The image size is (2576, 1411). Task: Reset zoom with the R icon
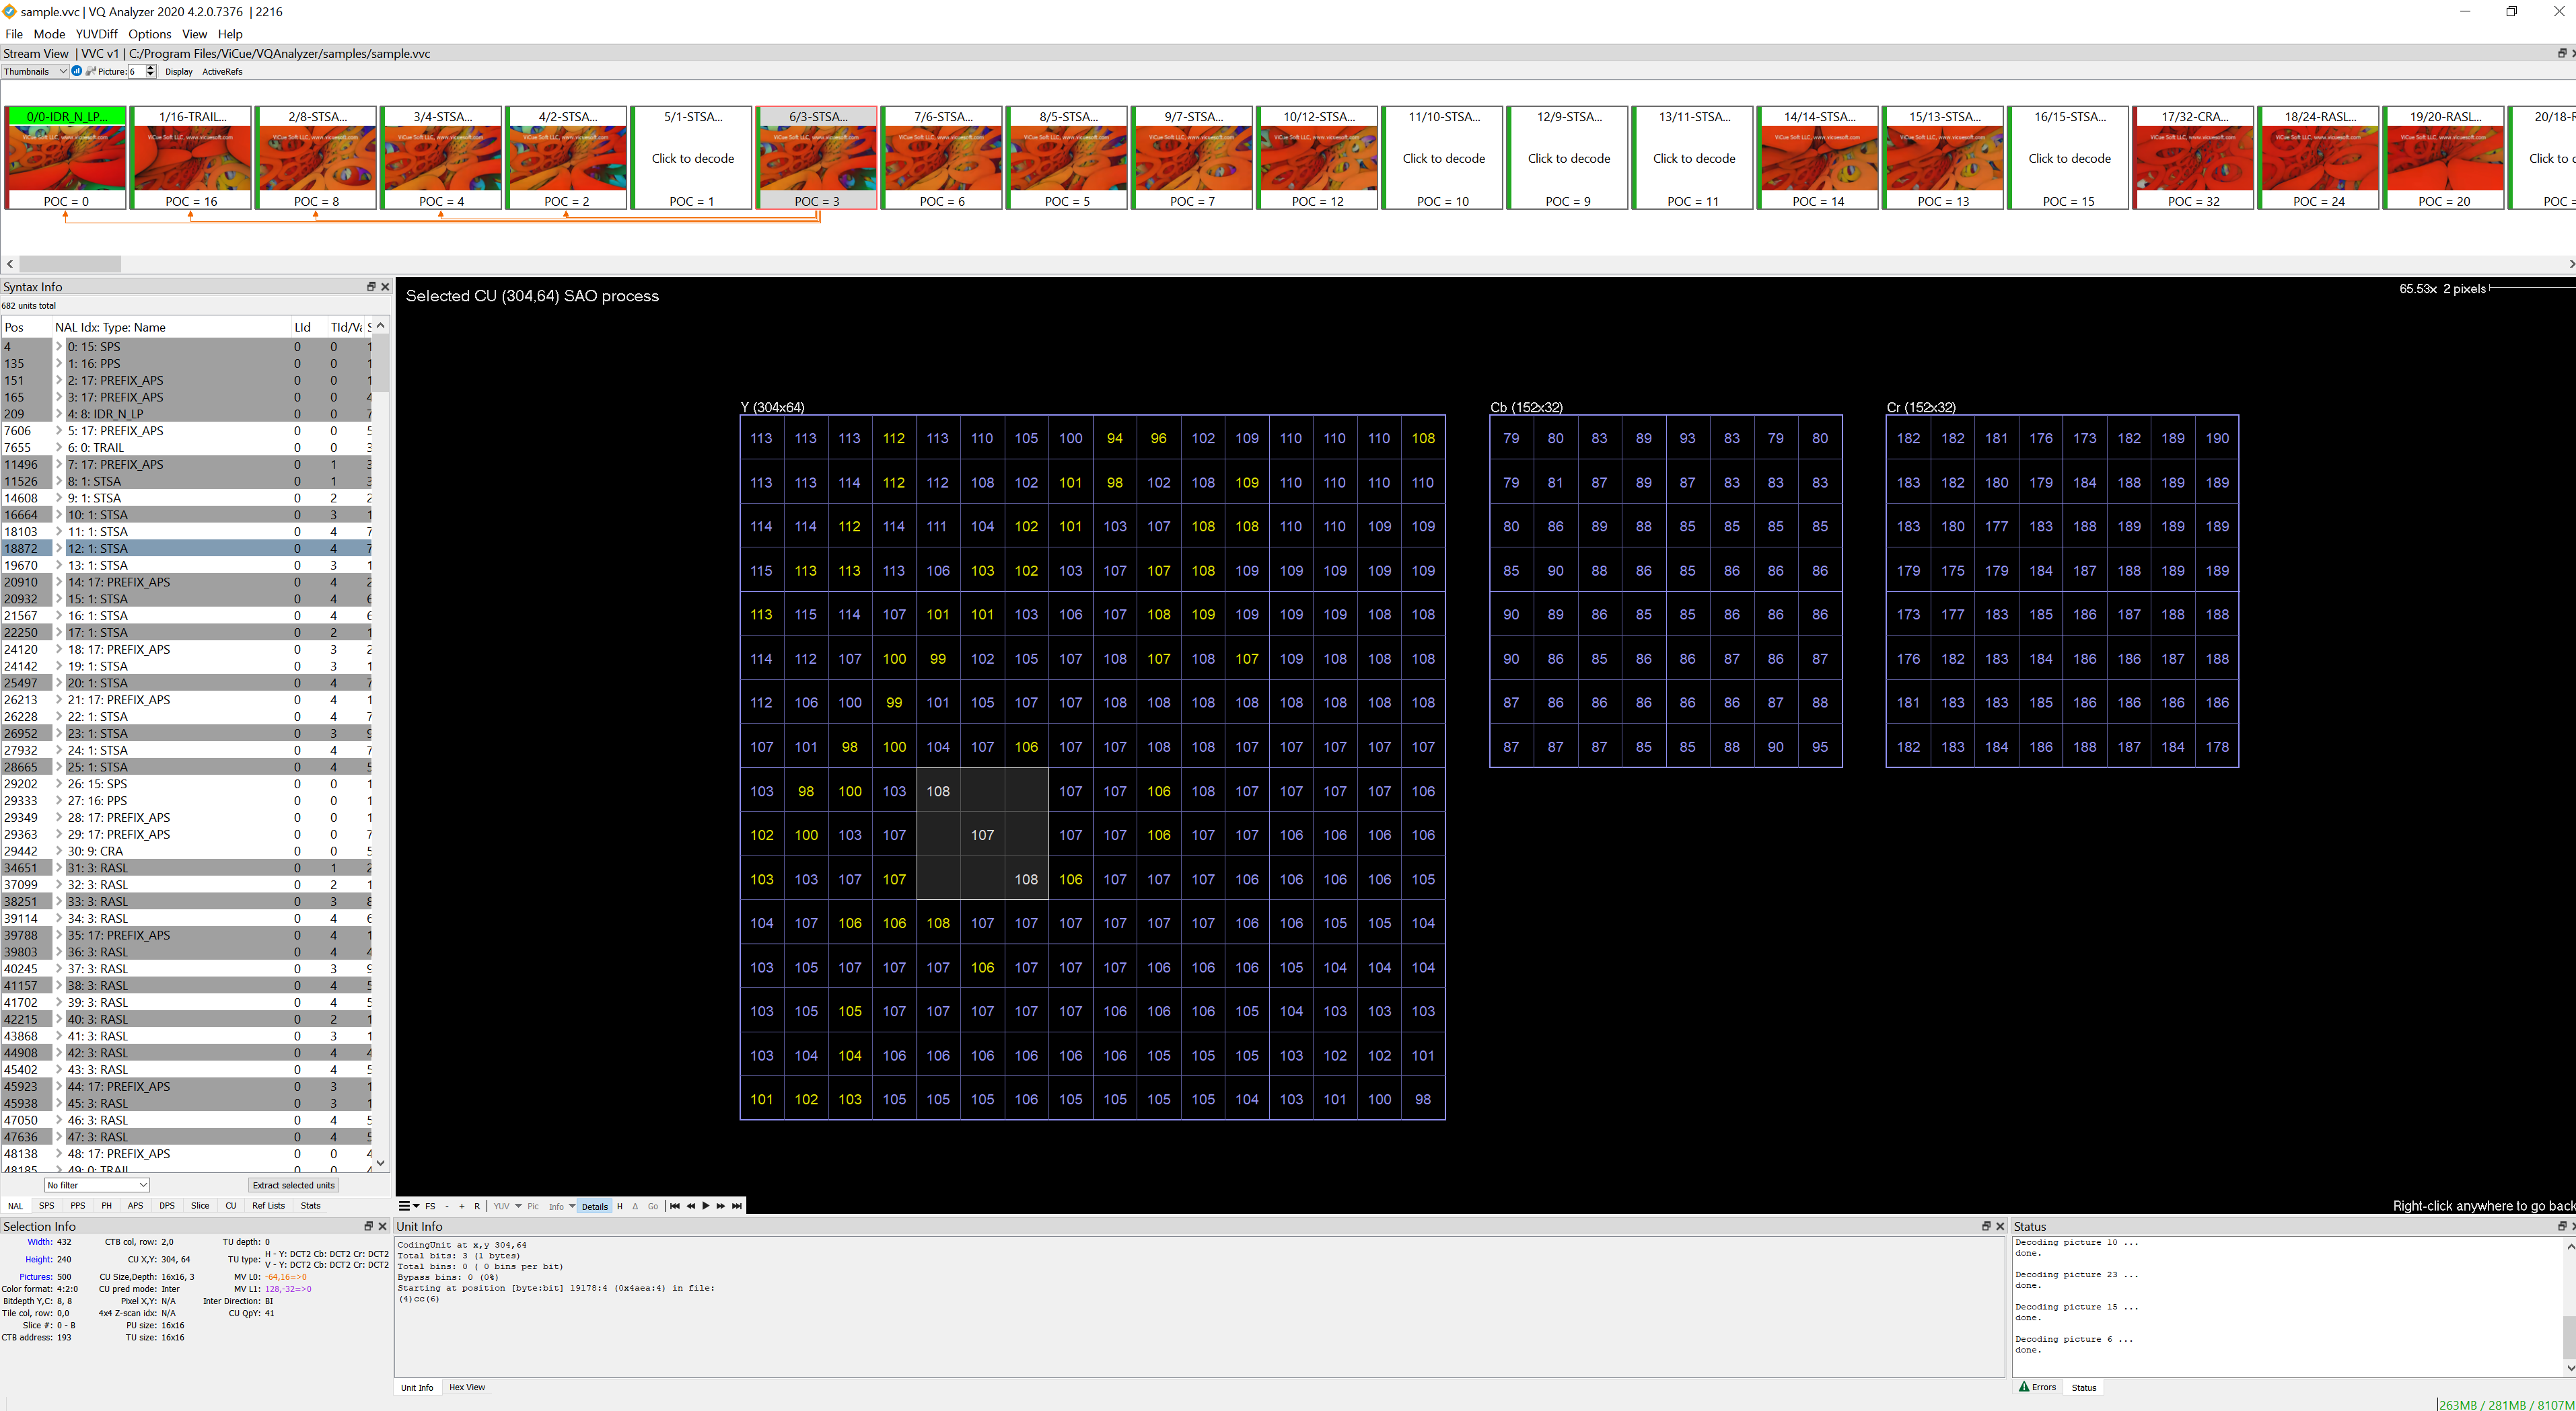point(477,1206)
